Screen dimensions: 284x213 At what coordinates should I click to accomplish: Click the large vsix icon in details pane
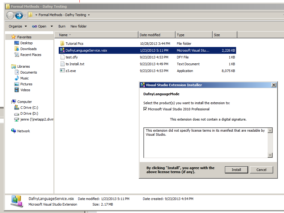click(17, 201)
